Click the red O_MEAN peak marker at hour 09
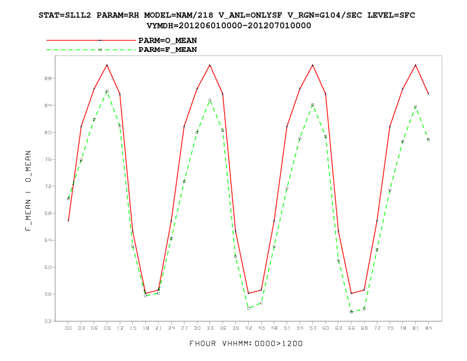The image size is (467, 361). tap(107, 65)
